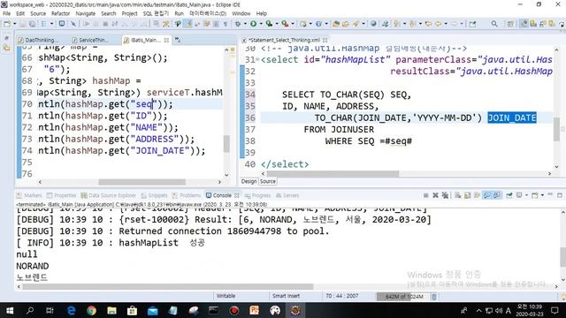
Task: Open File Explorer from taskbar
Action: 112,310
